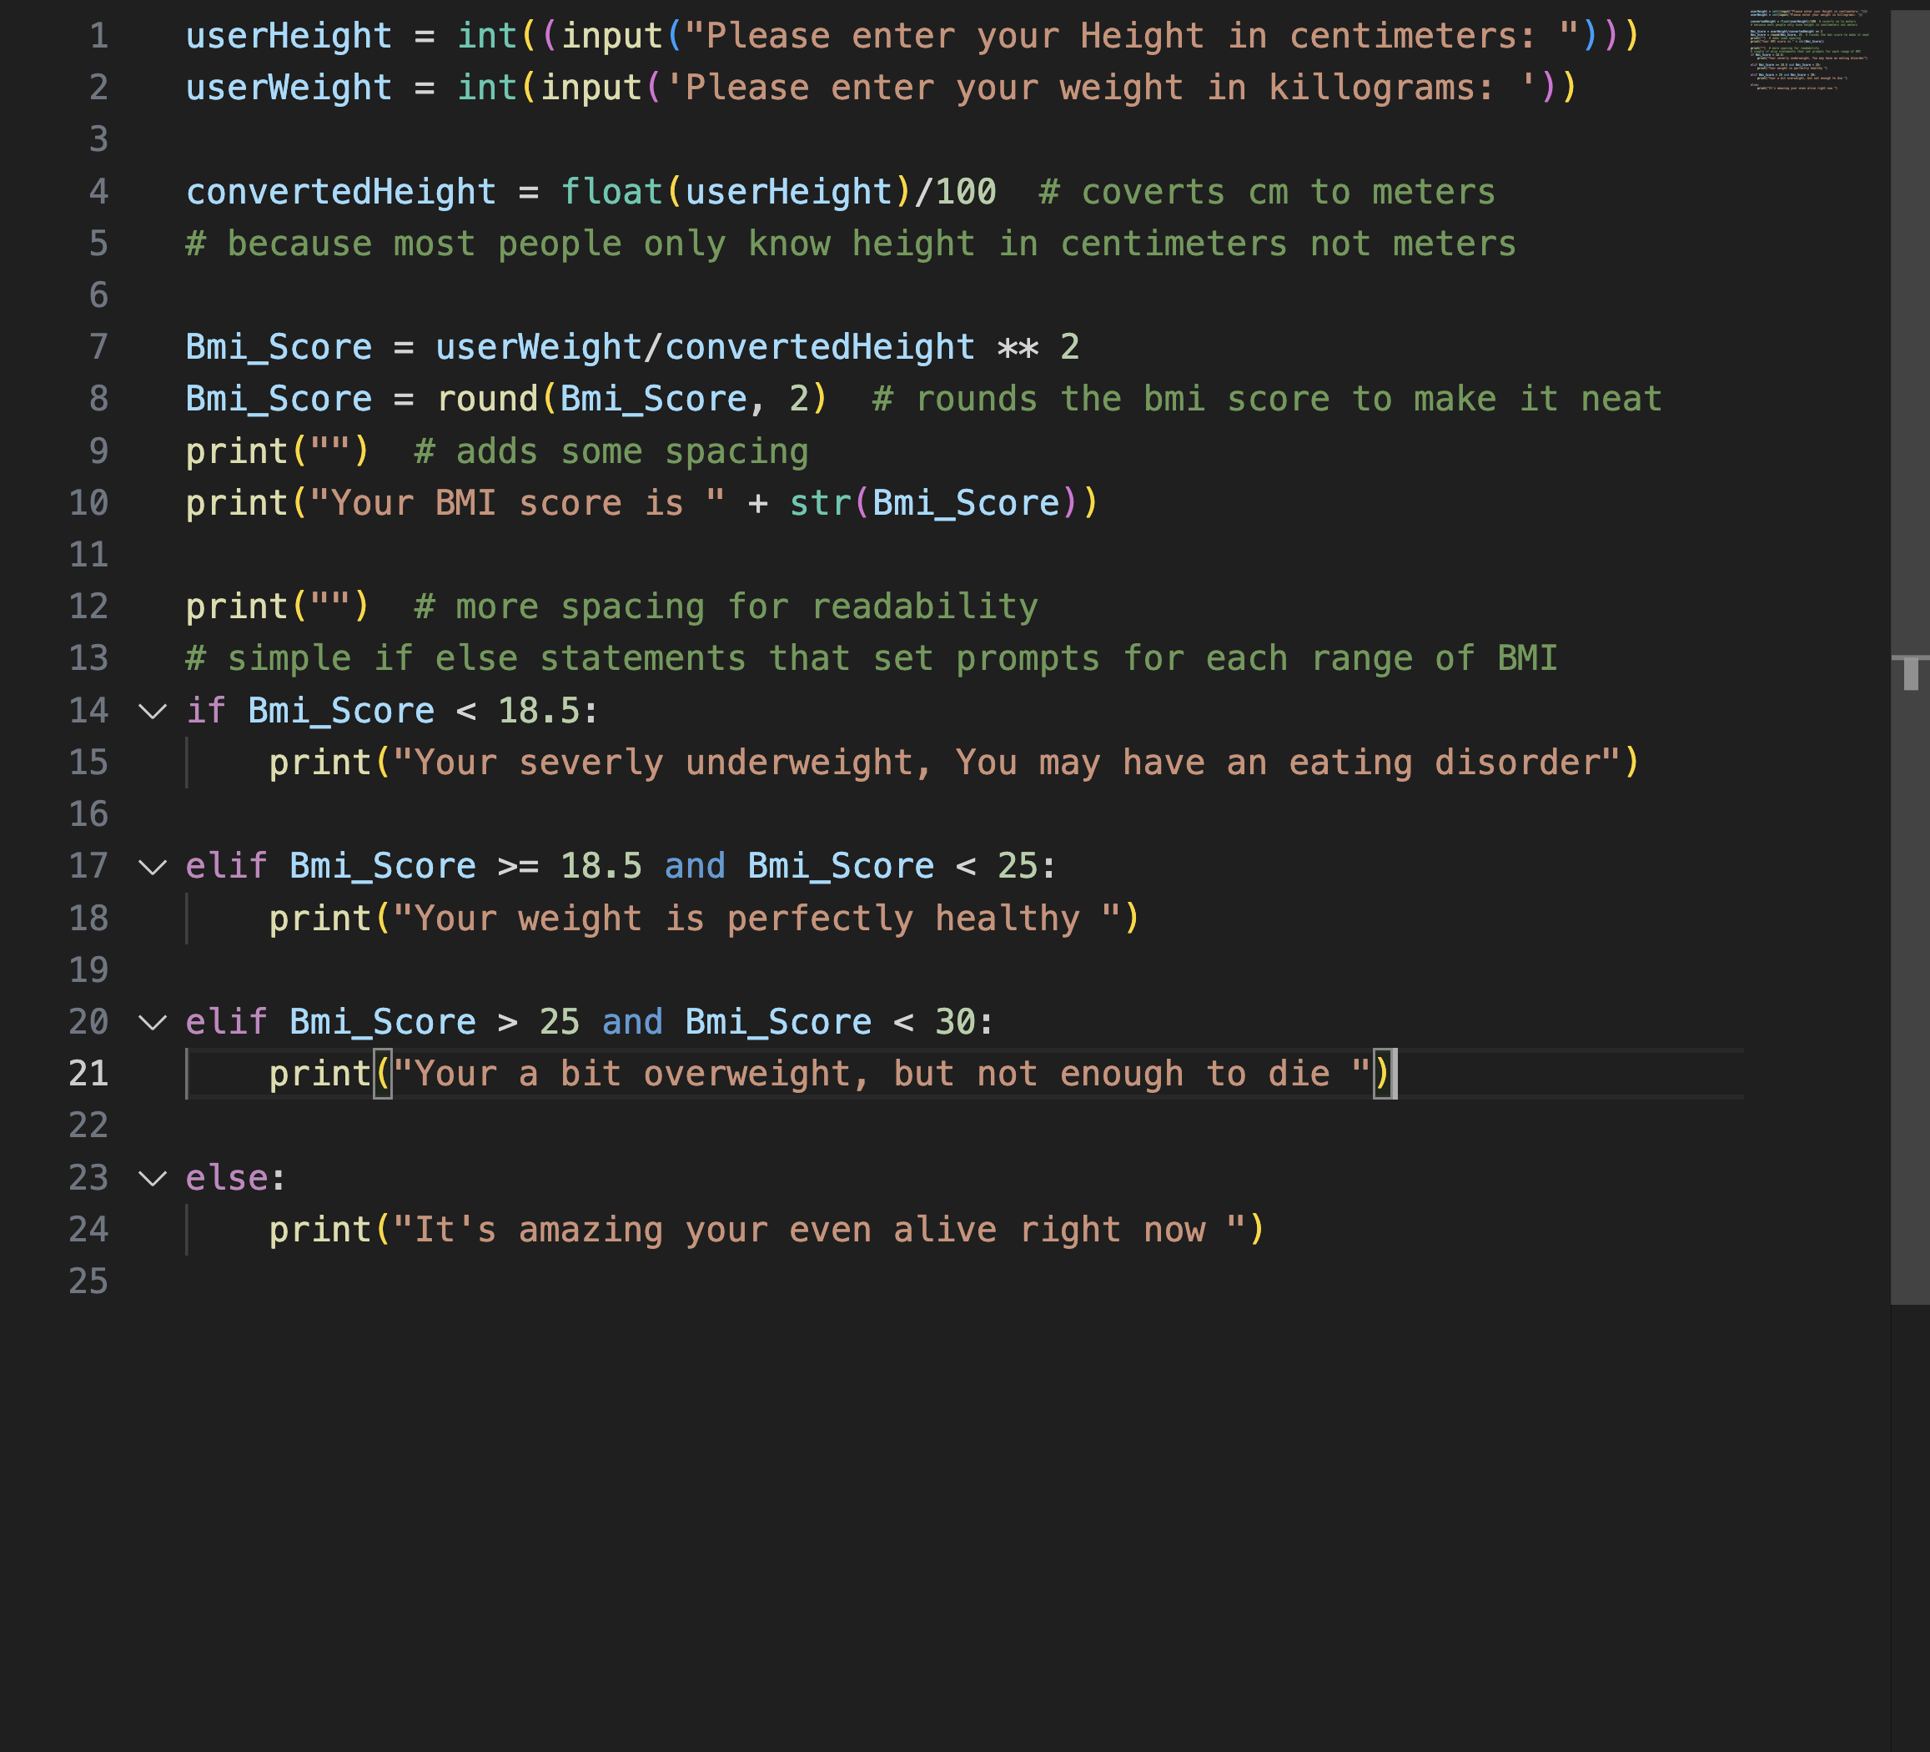Click the 'userHeight' variable on line 1
Image resolution: width=1930 pixels, height=1752 pixels.
coord(289,37)
